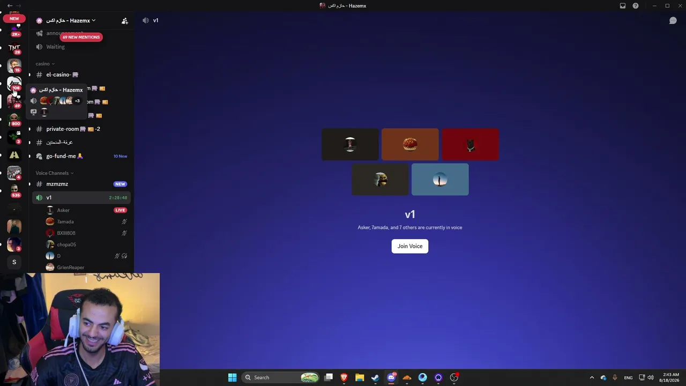The image size is (686, 386).
Task: Click the burger avatar tile
Action: (x=410, y=144)
